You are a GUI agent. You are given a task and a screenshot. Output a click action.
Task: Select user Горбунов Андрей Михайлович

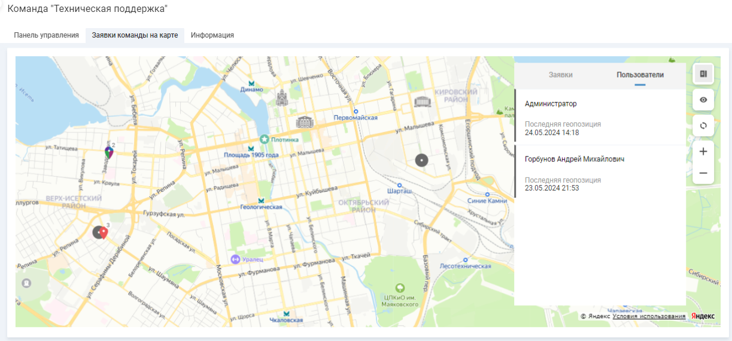tap(600, 172)
